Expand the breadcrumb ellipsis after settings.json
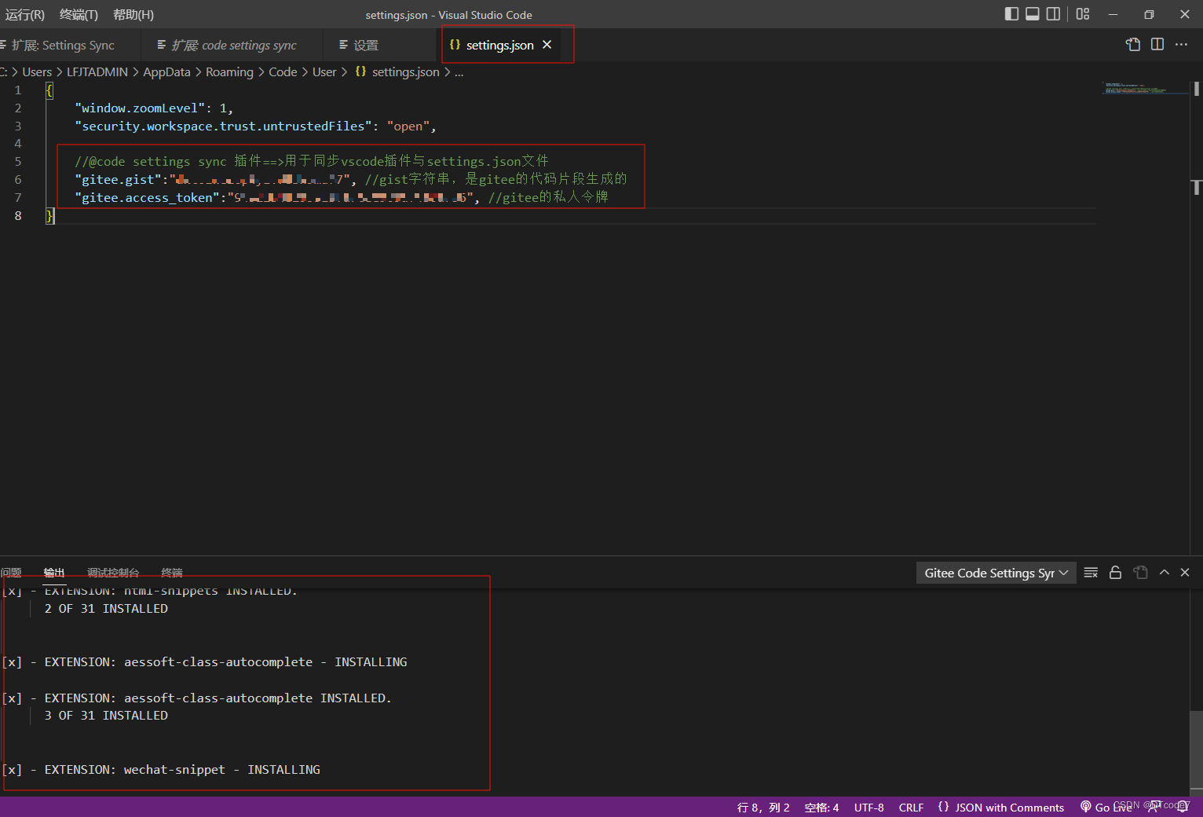This screenshot has width=1203, height=817. pyautogui.click(x=459, y=71)
